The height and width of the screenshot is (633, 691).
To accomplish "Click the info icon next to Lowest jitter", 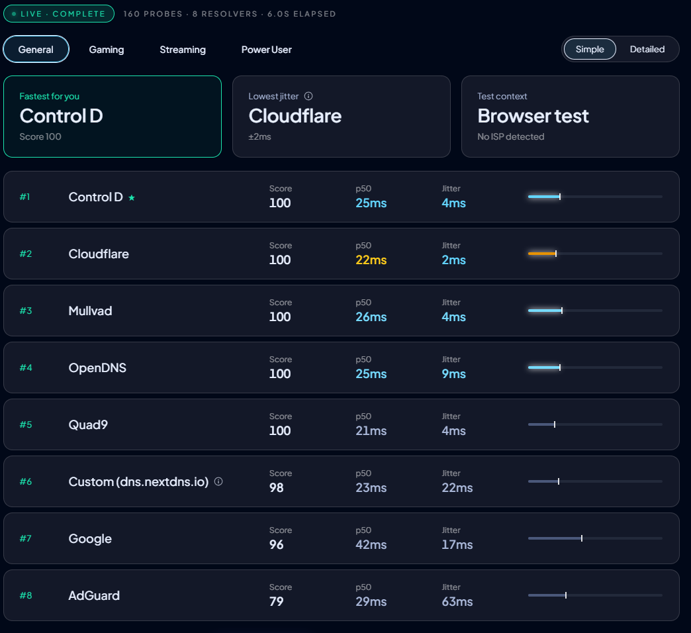I will point(308,96).
